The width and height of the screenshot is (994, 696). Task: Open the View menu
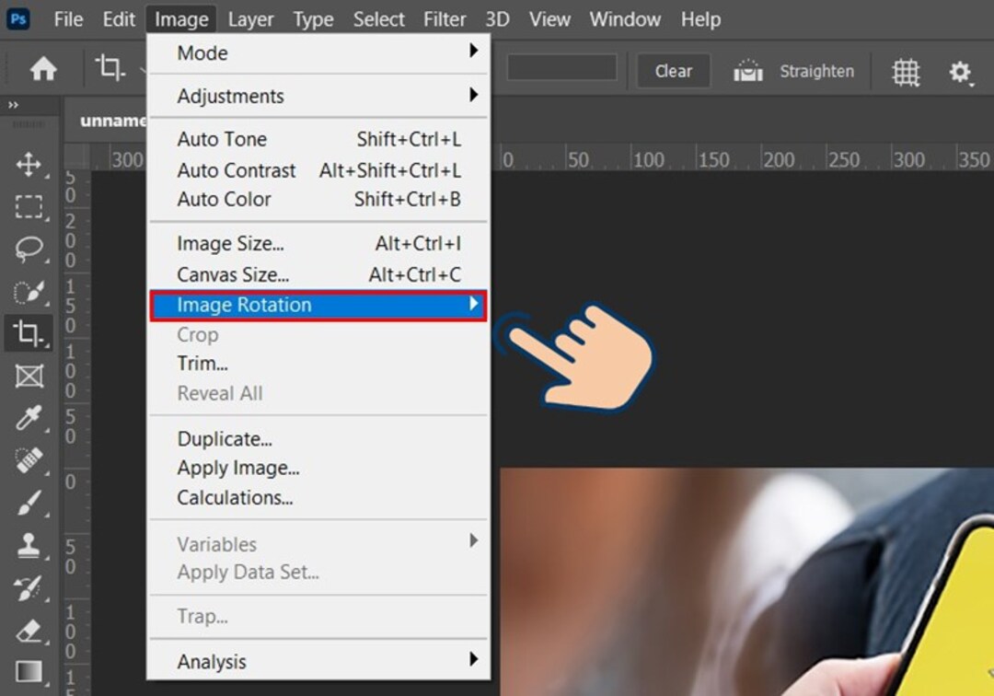(x=549, y=19)
